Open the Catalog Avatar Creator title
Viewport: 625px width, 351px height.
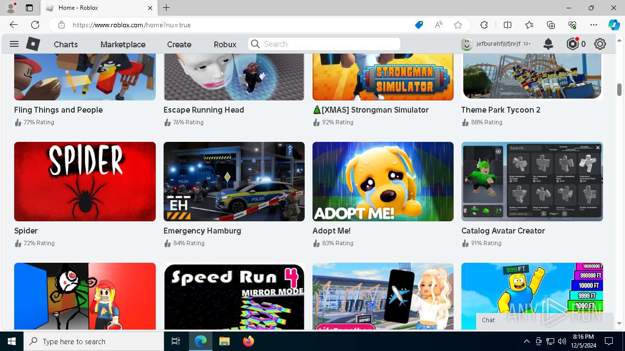point(503,231)
